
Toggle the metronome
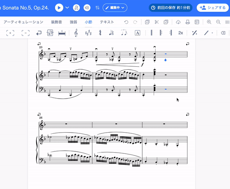[77, 8]
